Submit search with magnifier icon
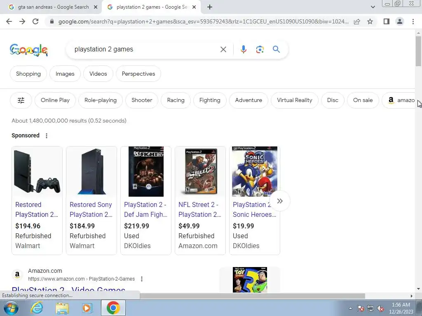 point(276,49)
